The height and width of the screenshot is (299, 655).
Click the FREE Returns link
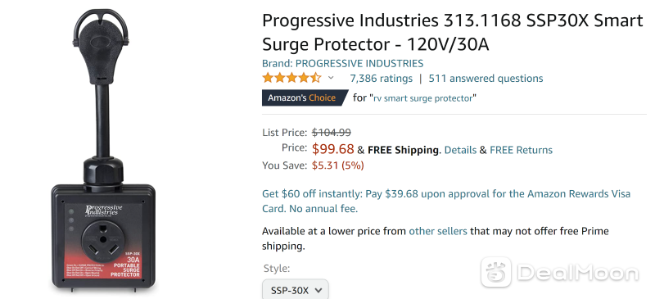pos(521,150)
